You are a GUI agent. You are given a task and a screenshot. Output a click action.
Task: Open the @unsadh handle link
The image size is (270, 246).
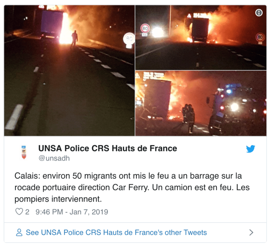(54, 158)
